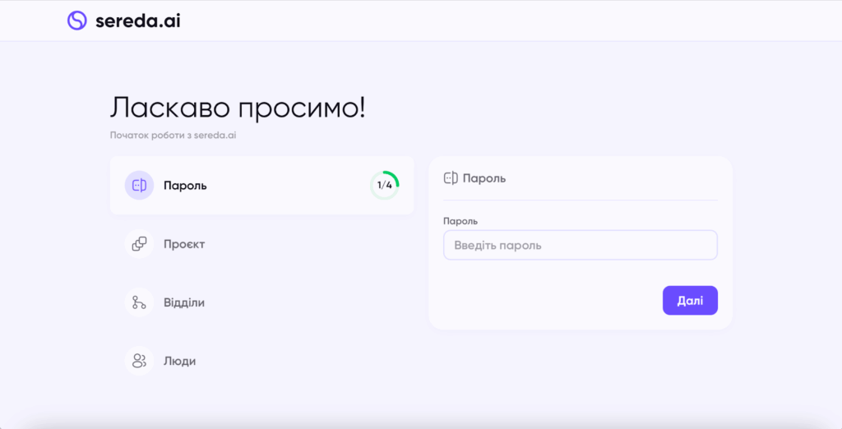
Task: Open the Люди step icon
Action: tap(139, 361)
